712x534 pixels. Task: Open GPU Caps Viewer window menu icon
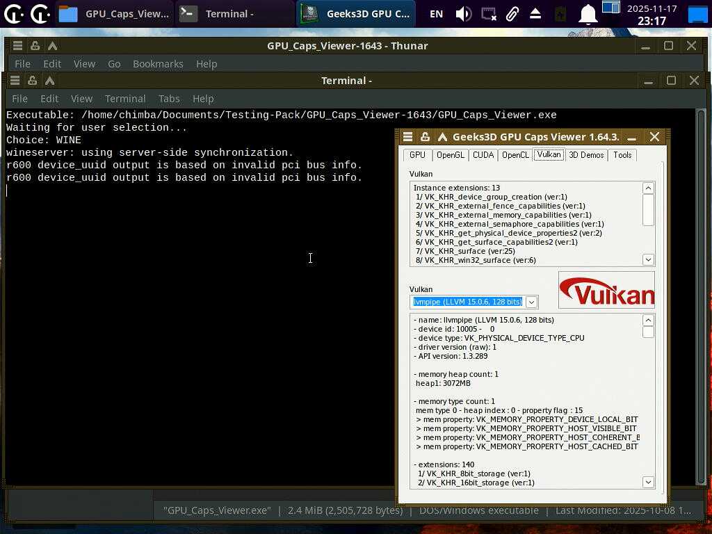(407, 137)
